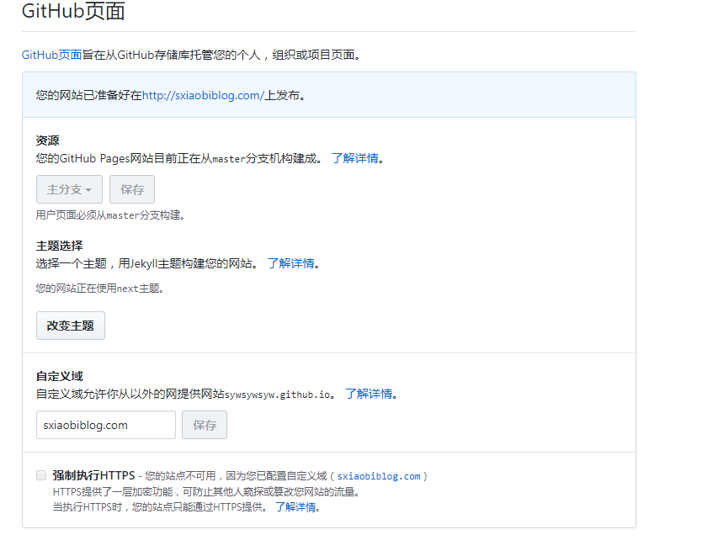
Task: Open the http://sxiaobiblog.com/ site link
Action: (203, 95)
